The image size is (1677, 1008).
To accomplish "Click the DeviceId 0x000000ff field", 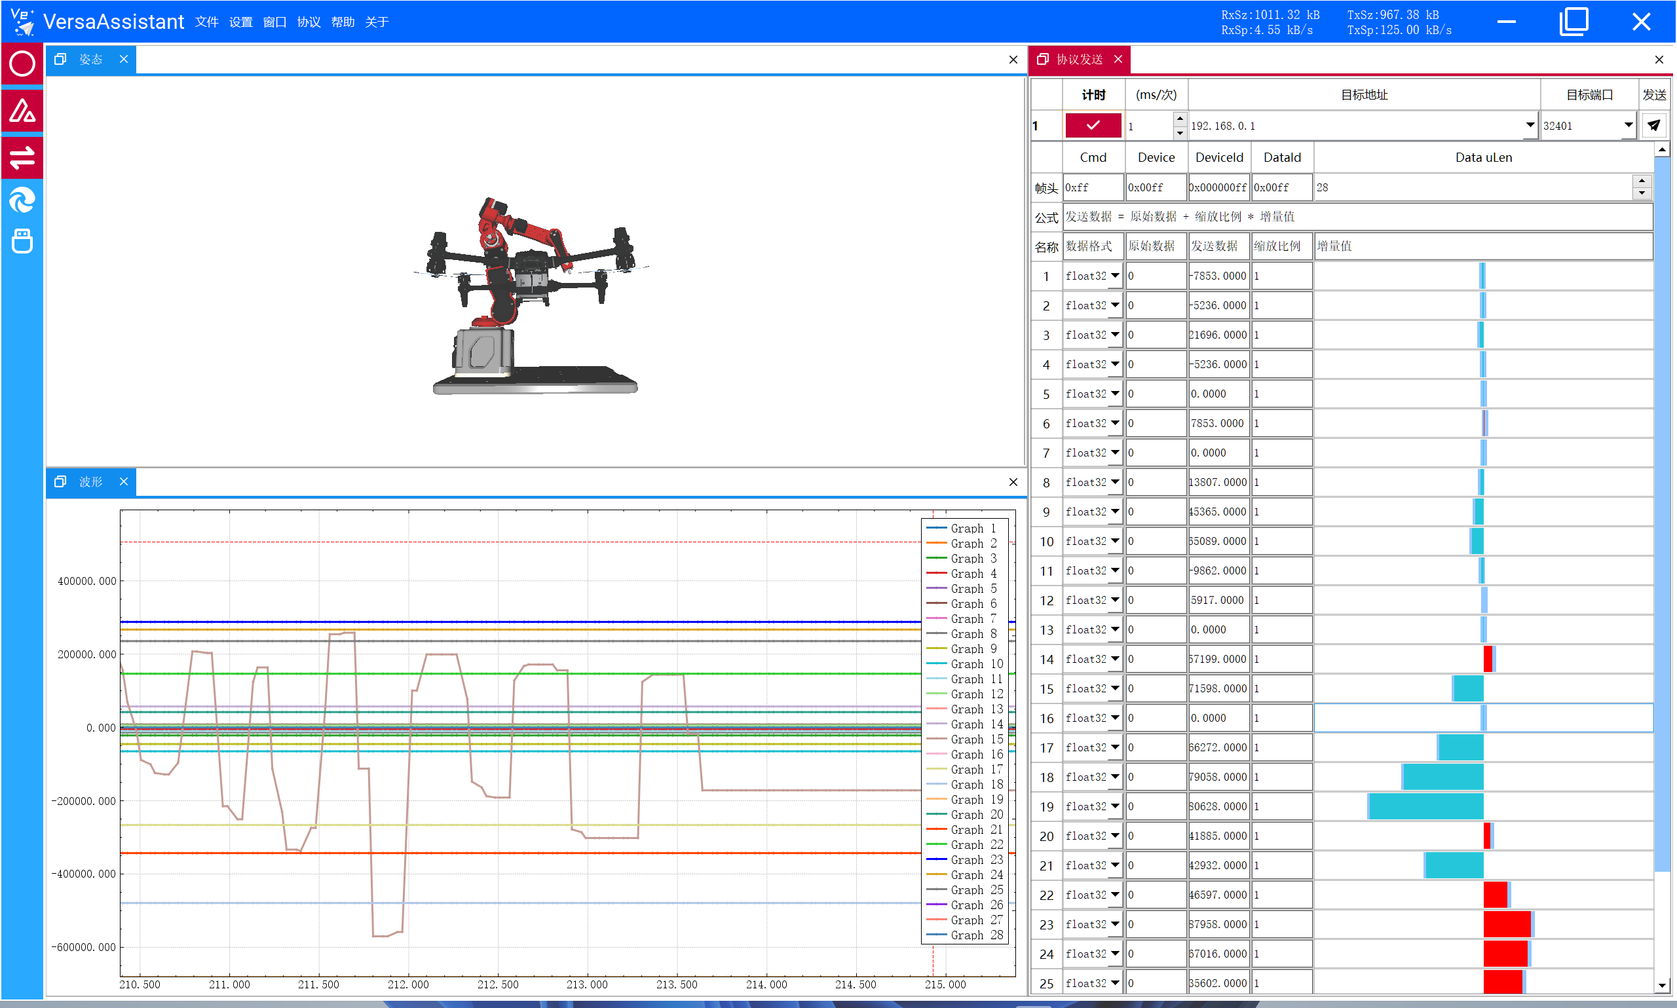I will tap(1218, 187).
